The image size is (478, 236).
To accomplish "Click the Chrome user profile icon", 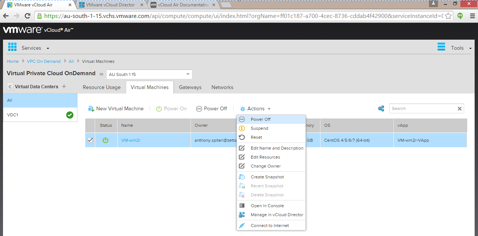I will pos(433,3).
